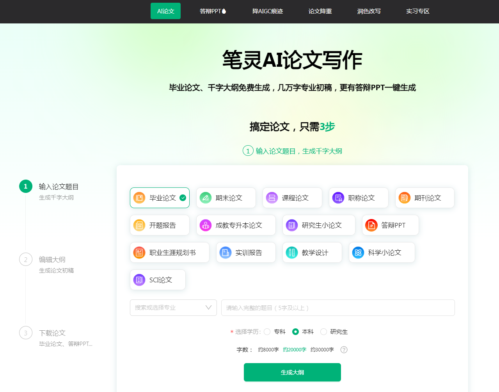Select the 答辩PPT type card

point(391,225)
